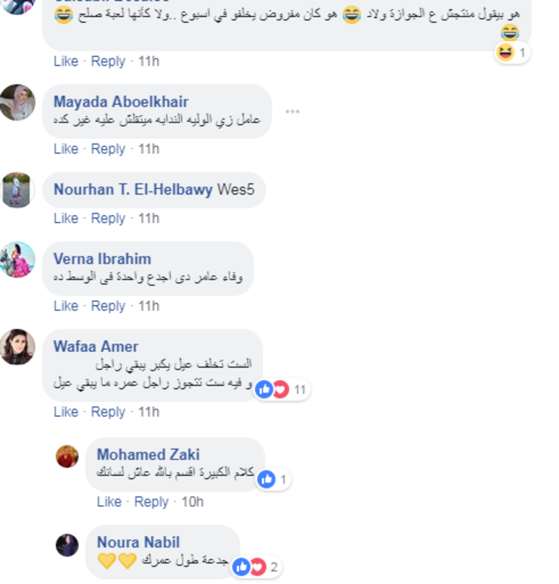This screenshot has height=584, width=559.
Task: Like Verna Ibrahim's comment
Action: pos(66,306)
